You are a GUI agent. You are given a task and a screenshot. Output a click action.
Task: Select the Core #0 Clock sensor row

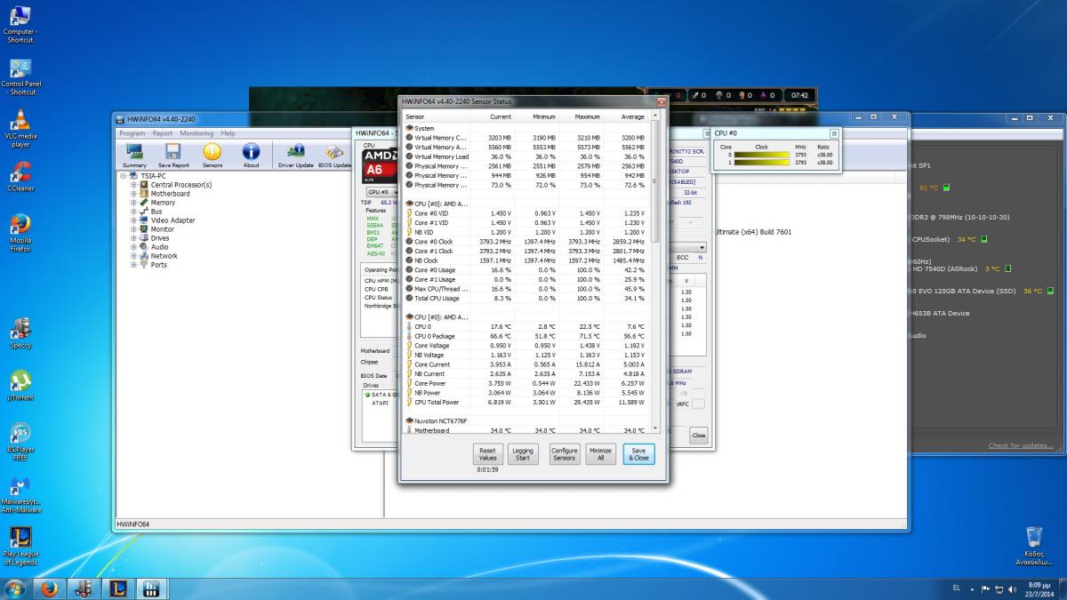click(x=526, y=241)
